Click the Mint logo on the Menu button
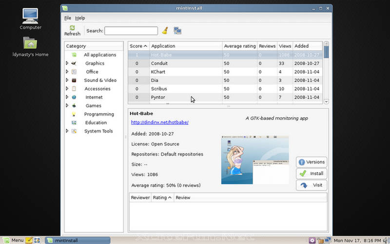 coord(6,240)
